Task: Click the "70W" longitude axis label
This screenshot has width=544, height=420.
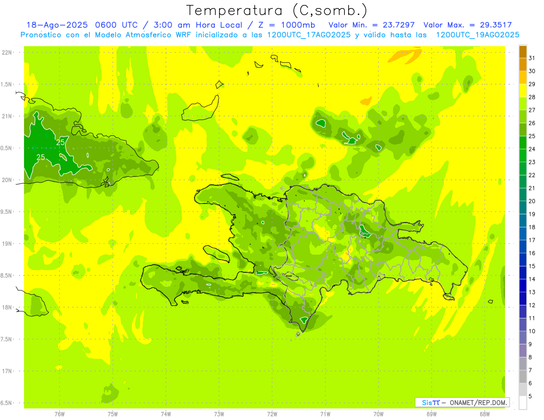Action: coord(379,414)
